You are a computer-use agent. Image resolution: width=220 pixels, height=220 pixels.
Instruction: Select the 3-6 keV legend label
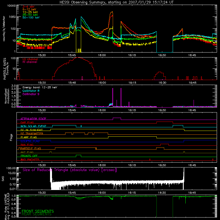pyautogui.click(x=29, y=7)
